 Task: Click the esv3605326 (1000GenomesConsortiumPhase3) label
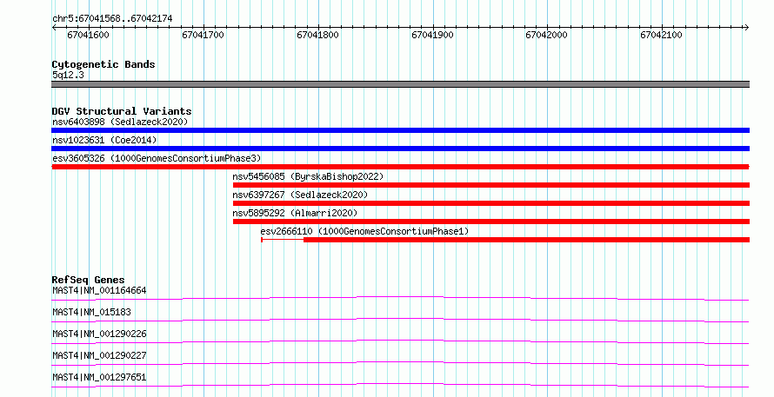157,158
